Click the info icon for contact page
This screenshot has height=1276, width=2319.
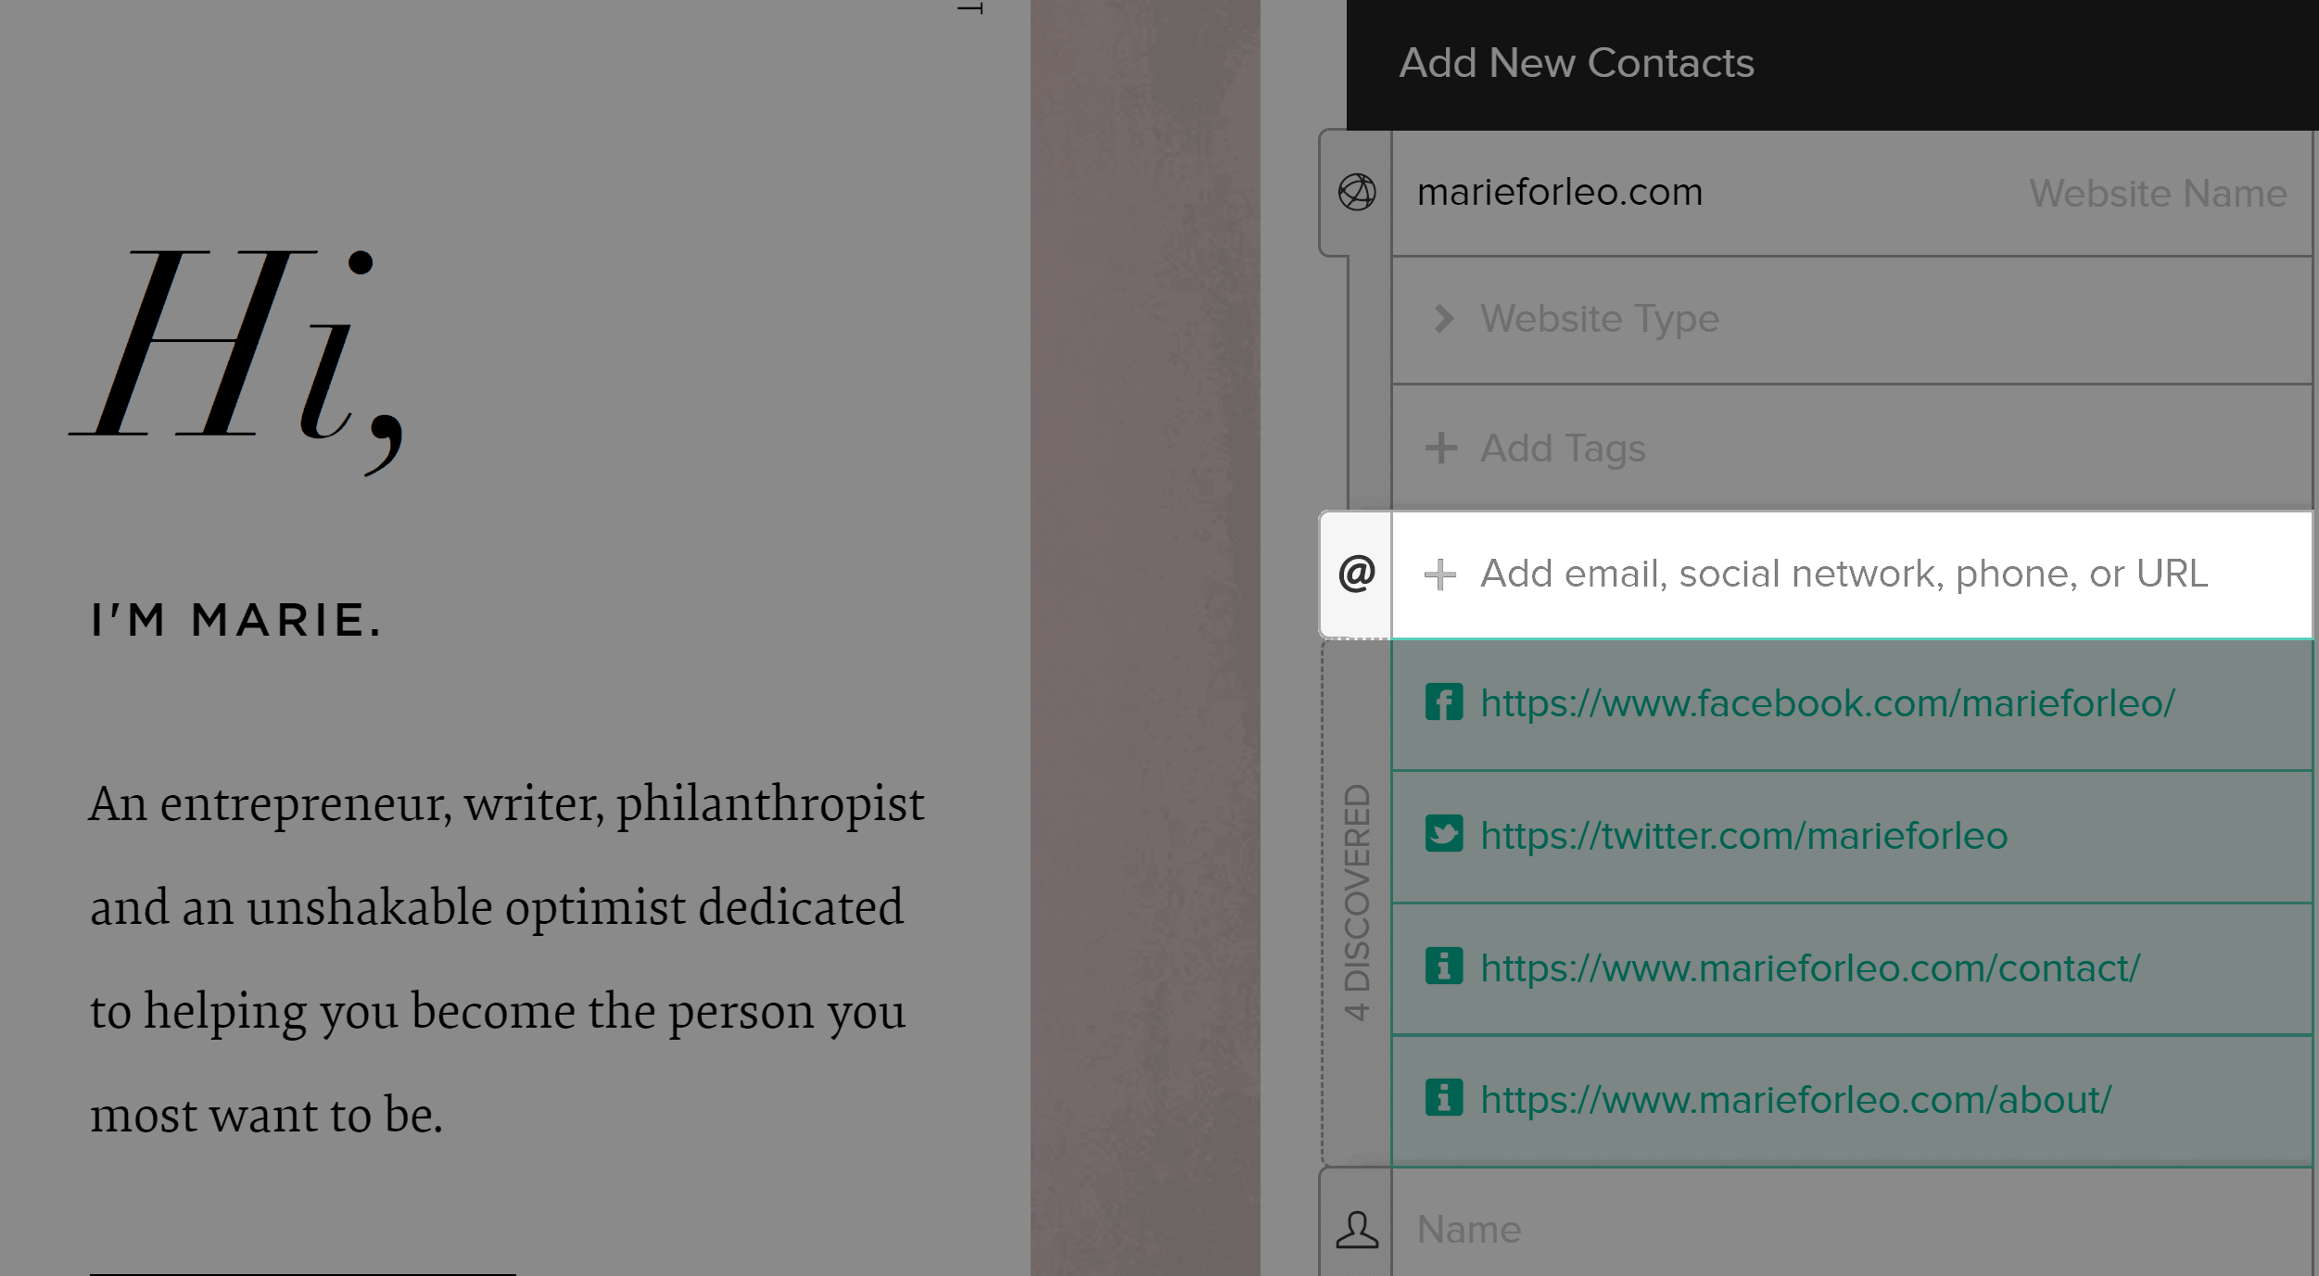1439,965
